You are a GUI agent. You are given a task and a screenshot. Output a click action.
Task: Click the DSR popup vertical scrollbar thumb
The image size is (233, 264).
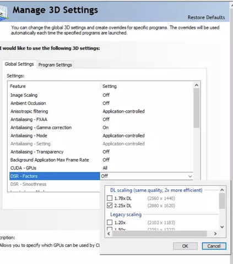222,201
